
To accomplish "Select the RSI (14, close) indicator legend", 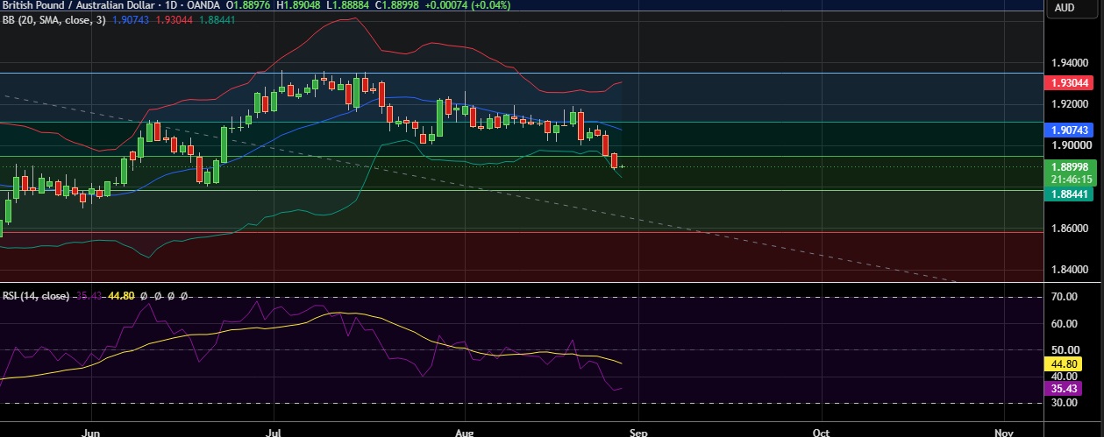I will coord(35,296).
